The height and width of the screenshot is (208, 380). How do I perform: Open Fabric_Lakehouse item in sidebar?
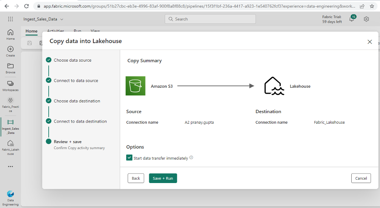click(x=11, y=147)
